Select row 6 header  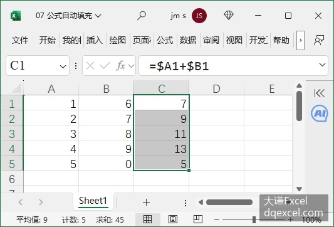pyautogui.click(x=12, y=179)
